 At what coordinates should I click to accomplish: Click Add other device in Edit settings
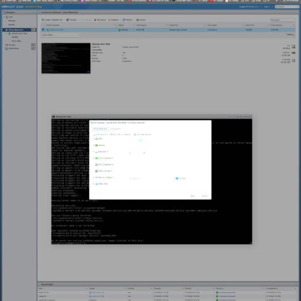142,135
